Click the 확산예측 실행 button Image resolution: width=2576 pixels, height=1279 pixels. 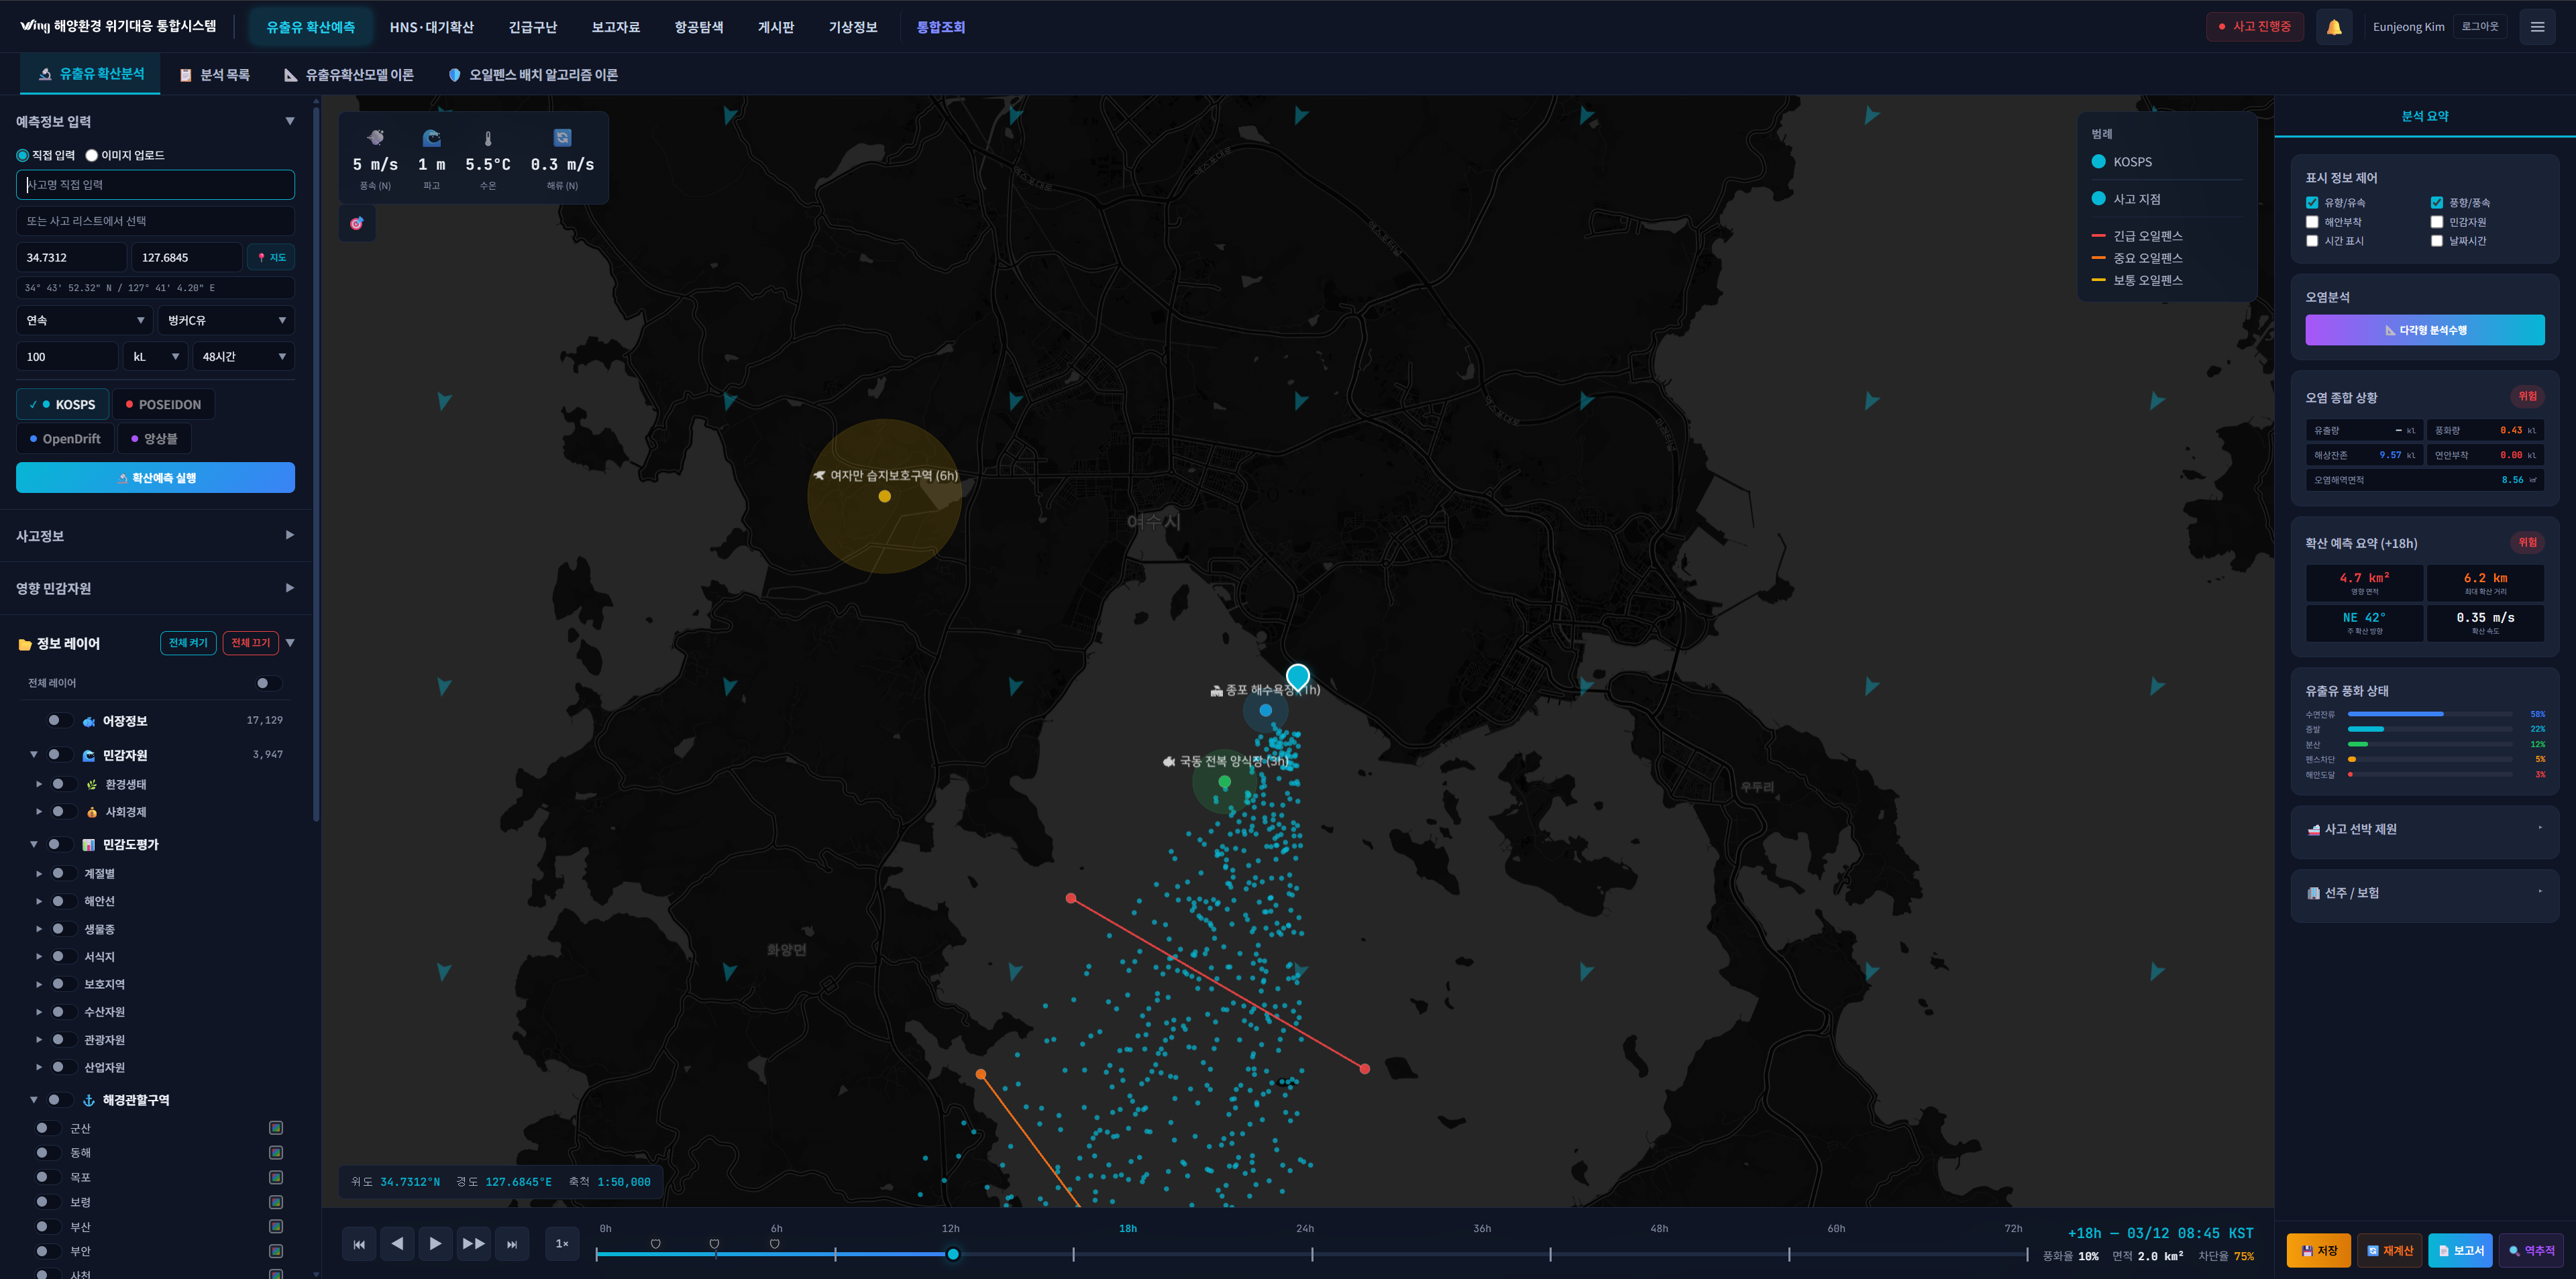(x=155, y=478)
